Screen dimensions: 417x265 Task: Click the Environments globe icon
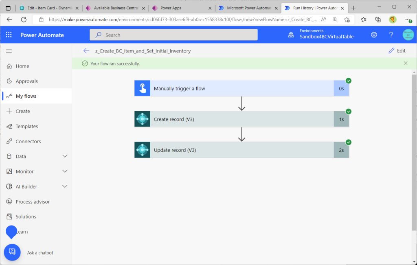tap(291, 35)
